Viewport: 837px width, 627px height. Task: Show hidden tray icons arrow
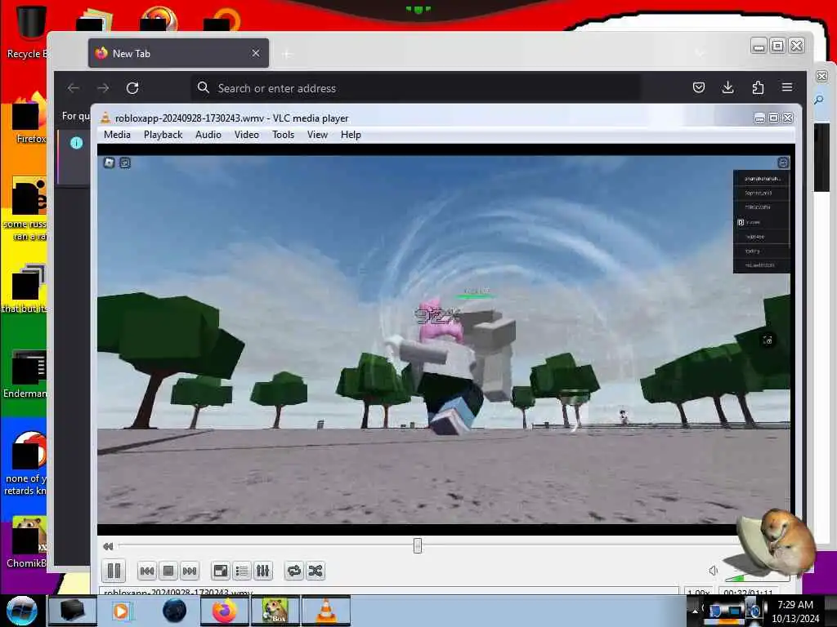pos(695,611)
